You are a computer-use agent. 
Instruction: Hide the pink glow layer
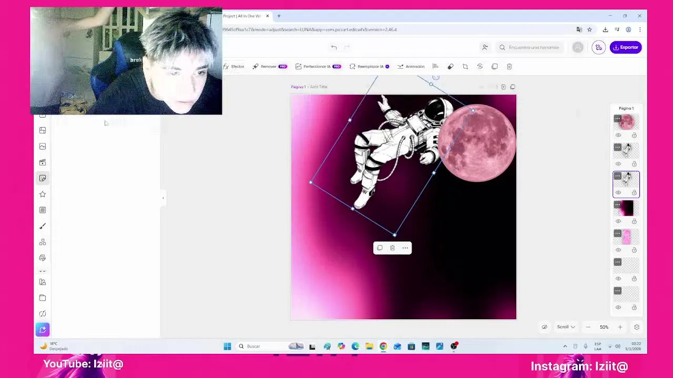[618, 250]
